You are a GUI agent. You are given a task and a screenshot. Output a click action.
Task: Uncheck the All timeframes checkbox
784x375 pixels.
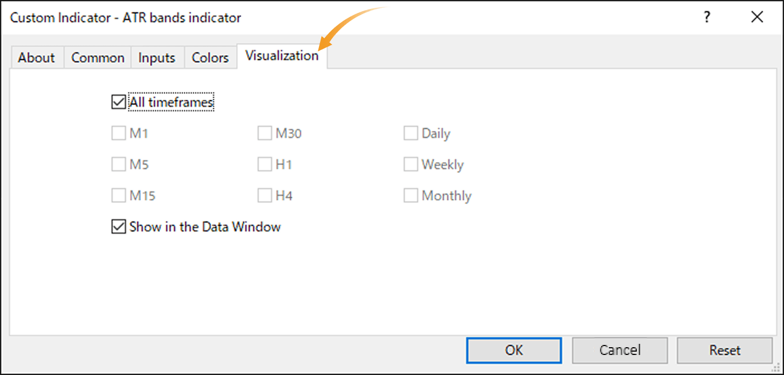coord(118,101)
